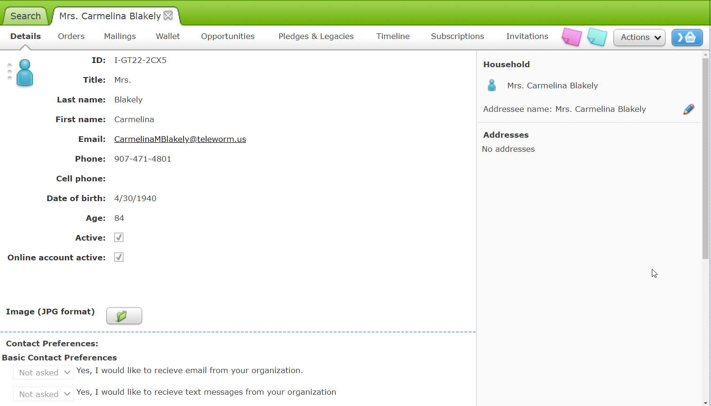Click the scrollbar down arrow
The height and width of the screenshot is (406, 711).
click(x=705, y=403)
